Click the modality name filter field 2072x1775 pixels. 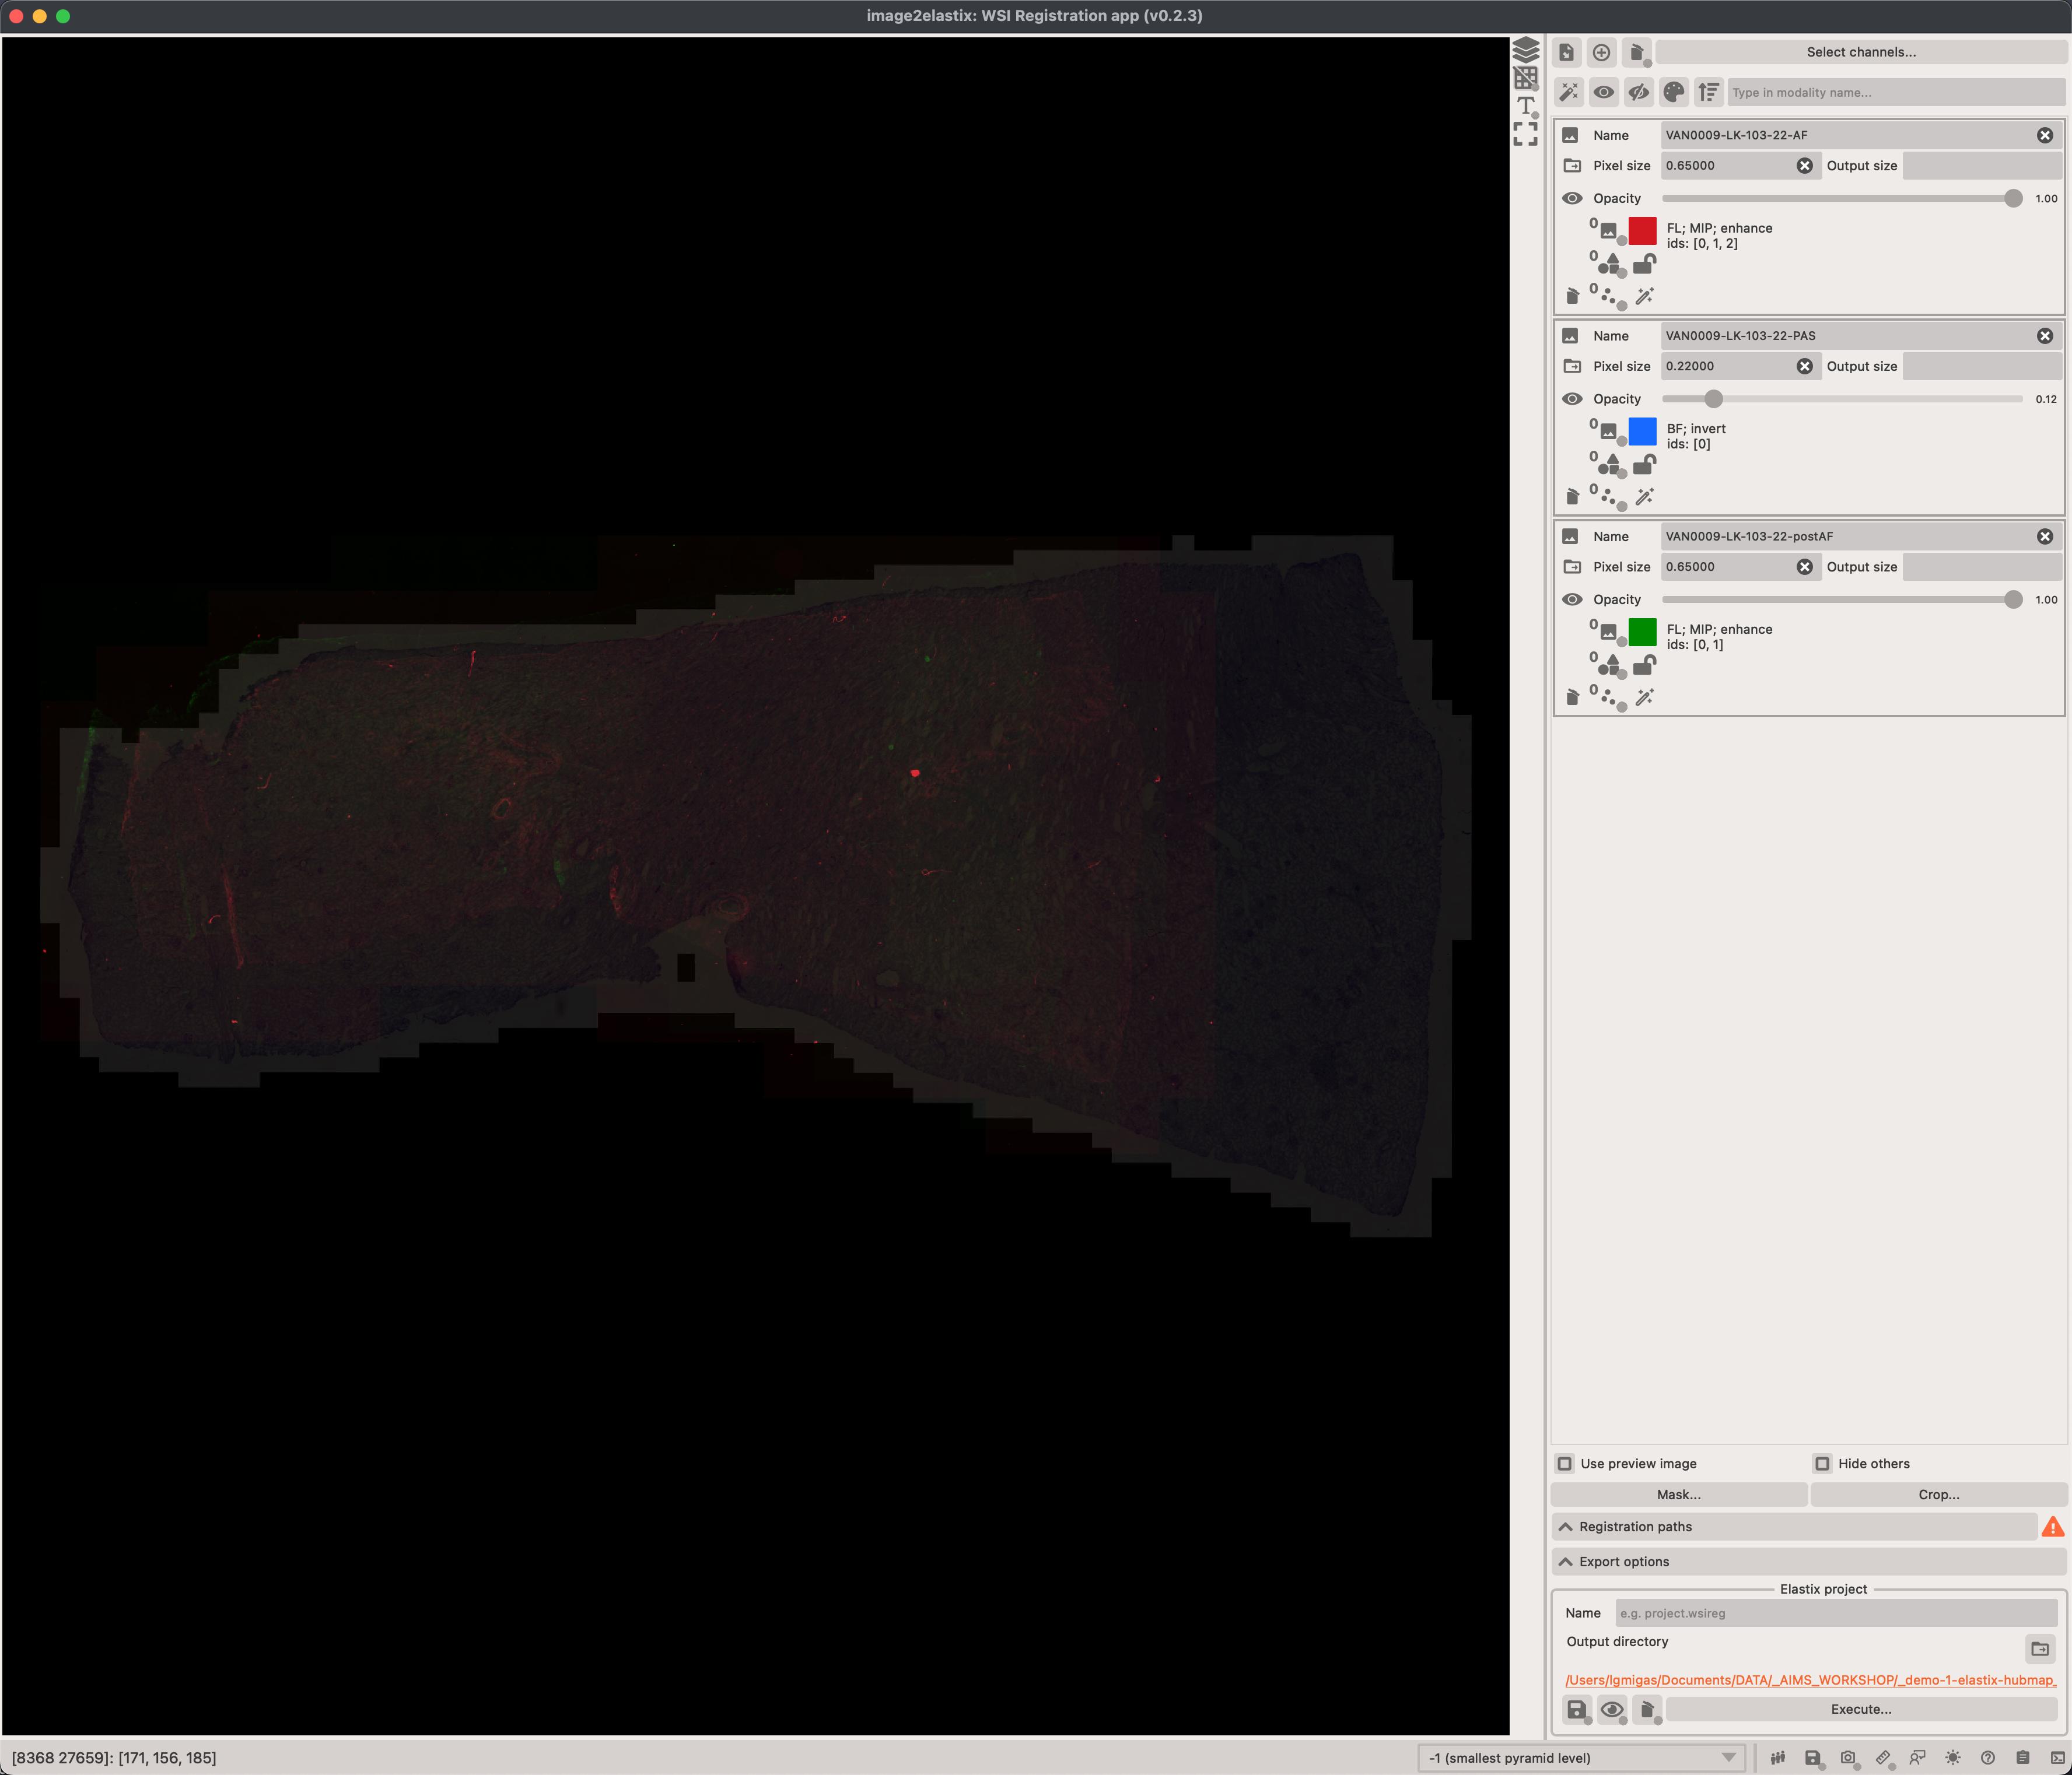(x=1894, y=92)
